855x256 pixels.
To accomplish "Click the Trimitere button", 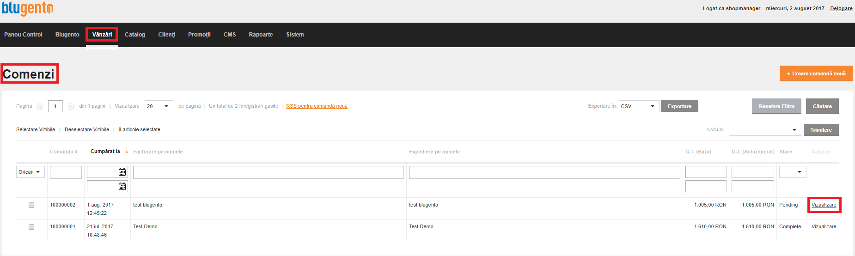I will pos(821,130).
